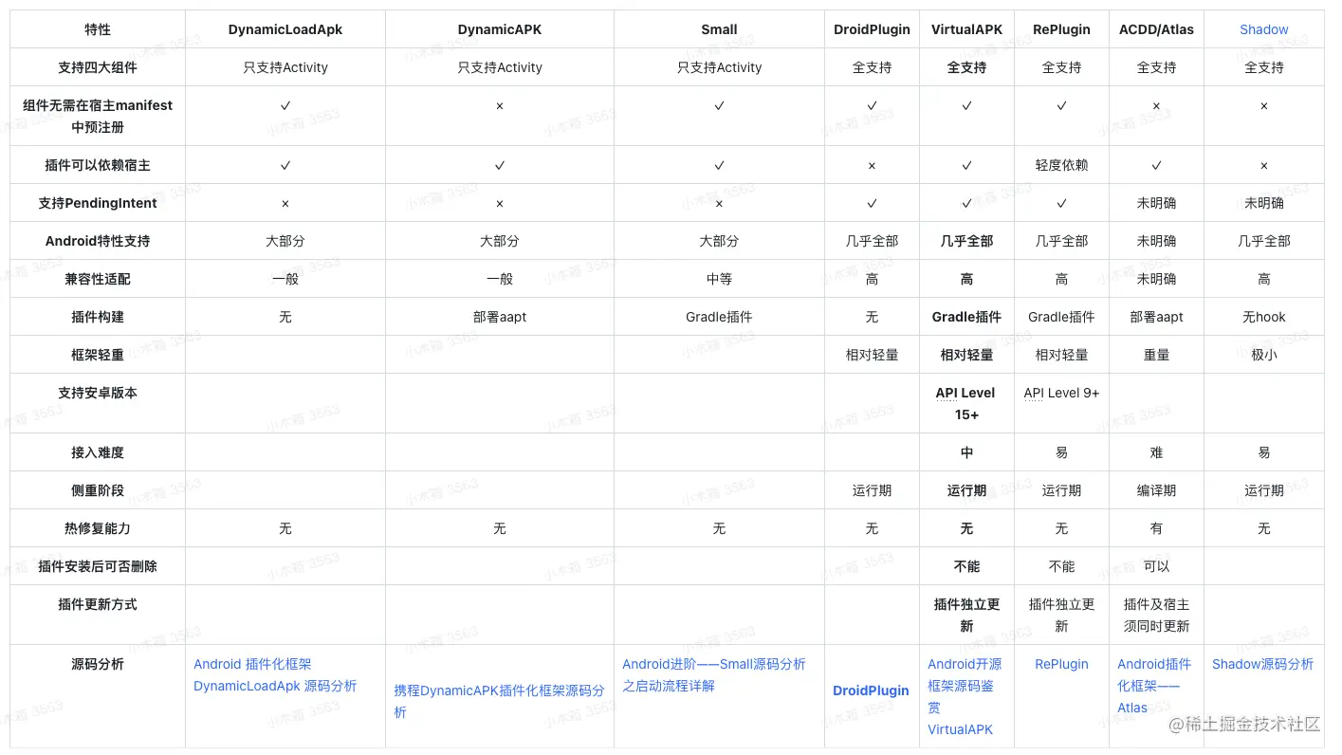1342x755 pixels.
Task: Click 相对轻量 cell under DroidPlugin
Action: [x=872, y=355]
